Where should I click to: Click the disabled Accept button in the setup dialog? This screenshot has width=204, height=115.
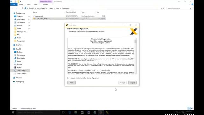(x=122, y=83)
